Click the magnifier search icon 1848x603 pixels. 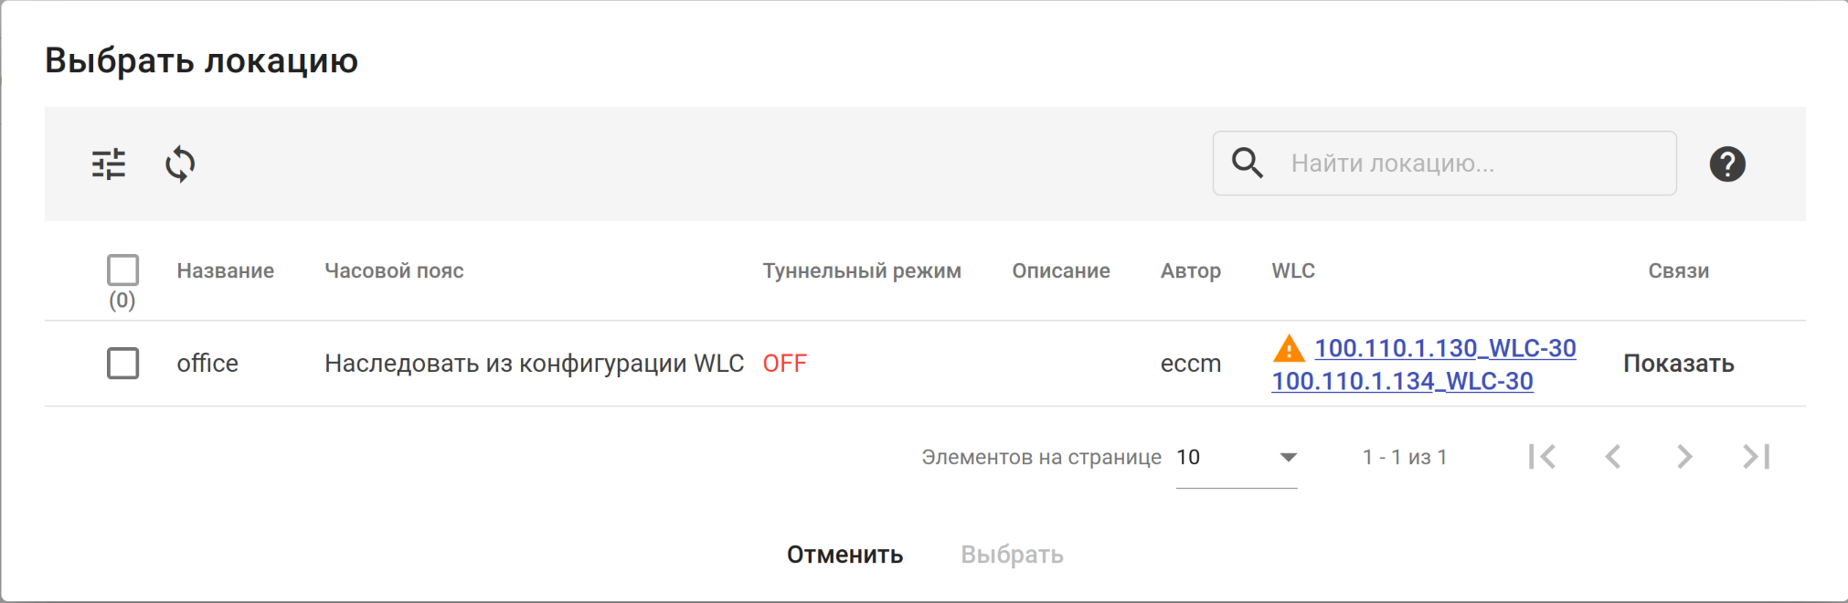(1247, 164)
